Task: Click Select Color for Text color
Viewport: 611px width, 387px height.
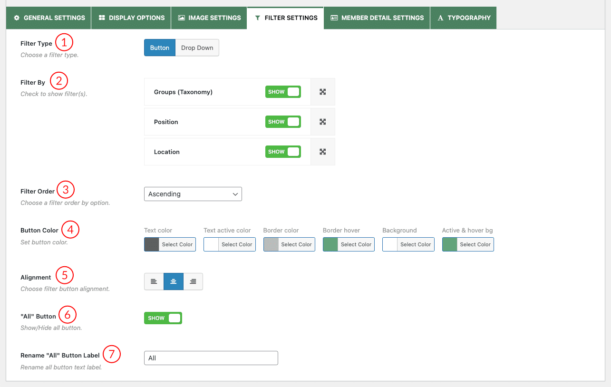Action: pos(177,244)
